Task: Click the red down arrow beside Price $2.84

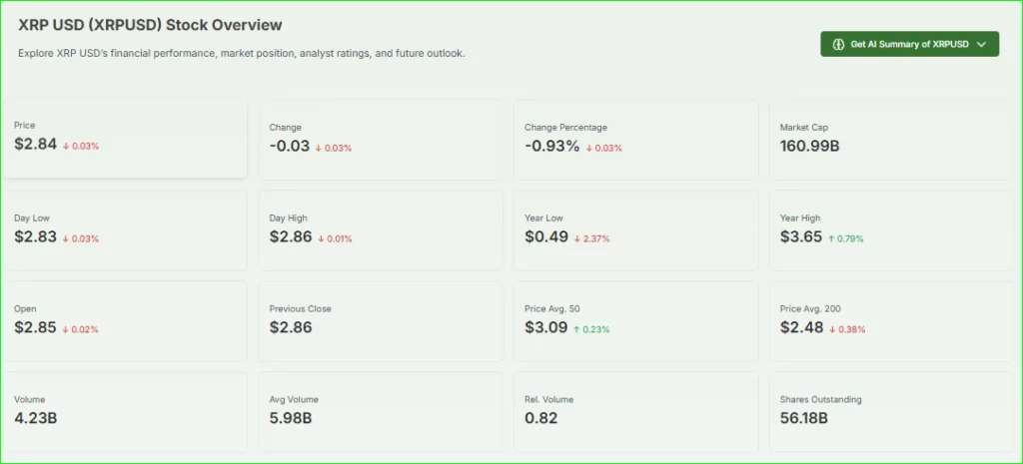Action: pyautogui.click(x=65, y=147)
